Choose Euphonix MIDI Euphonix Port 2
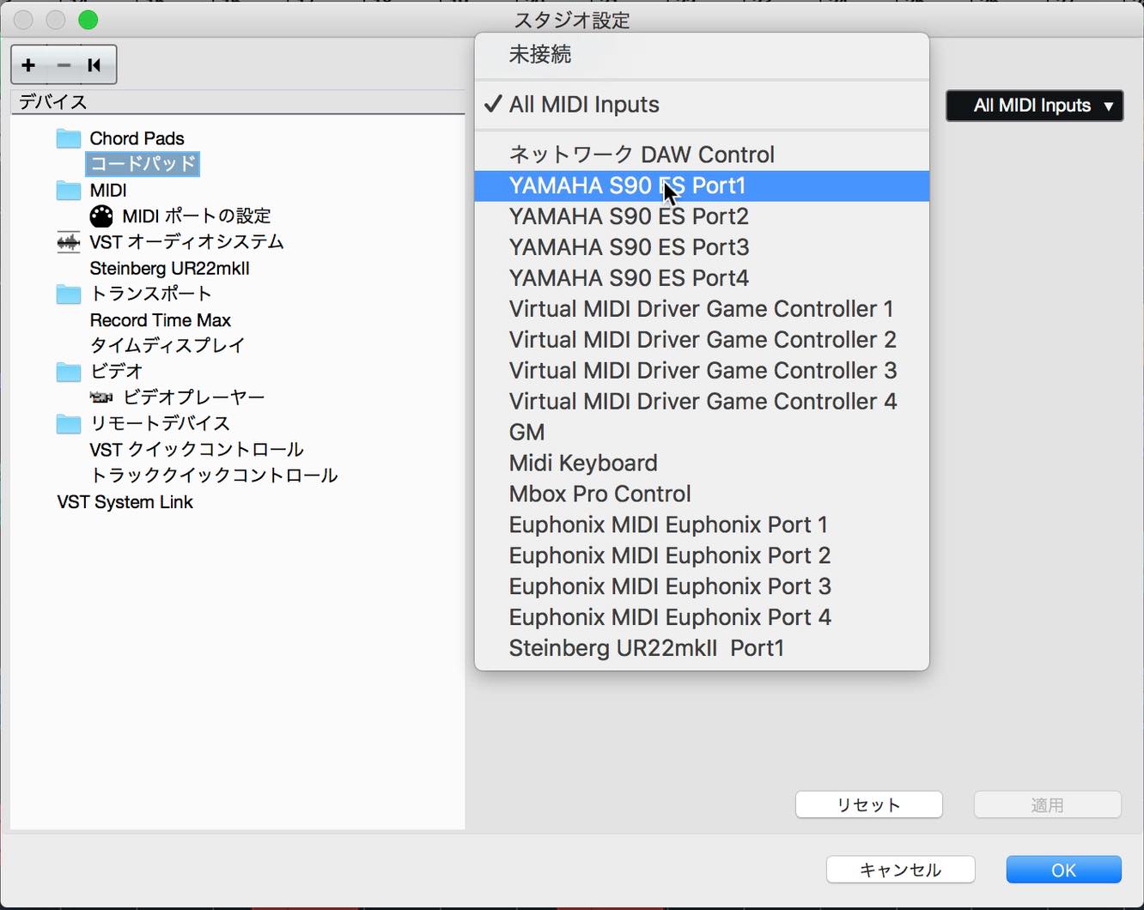This screenshot has width=1144, height=910. 702,556
